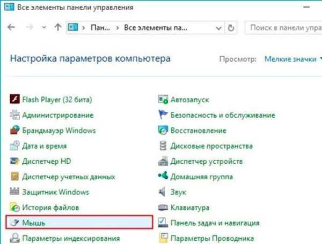Select the Пан... breadcrumb segment
322x244 pixels.
[x=100, y=27]
